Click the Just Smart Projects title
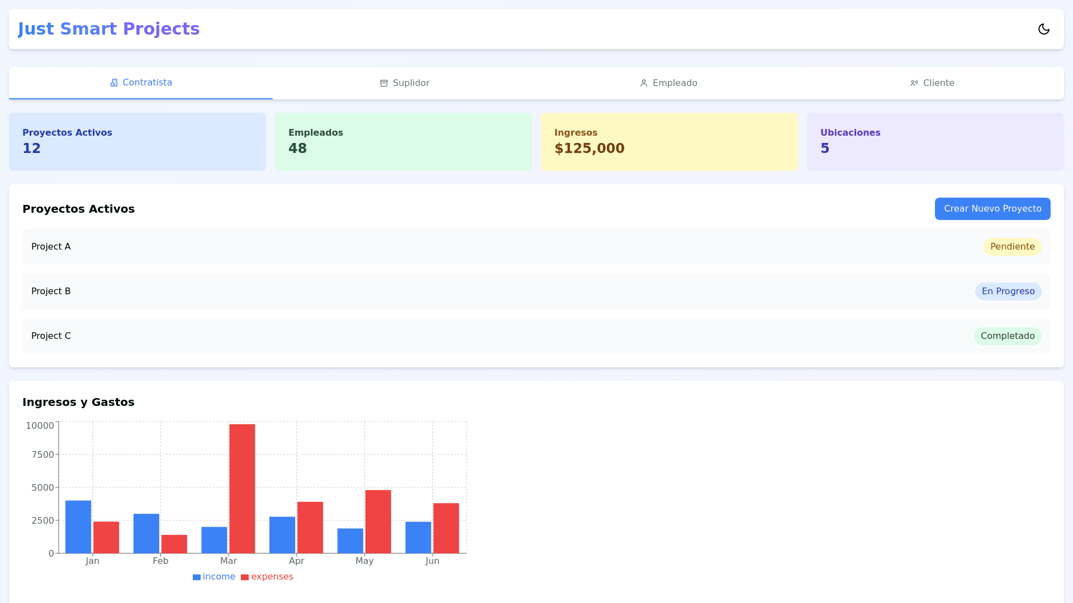Viewport: 1073px width, 603px height. click(x=108, y=29)
